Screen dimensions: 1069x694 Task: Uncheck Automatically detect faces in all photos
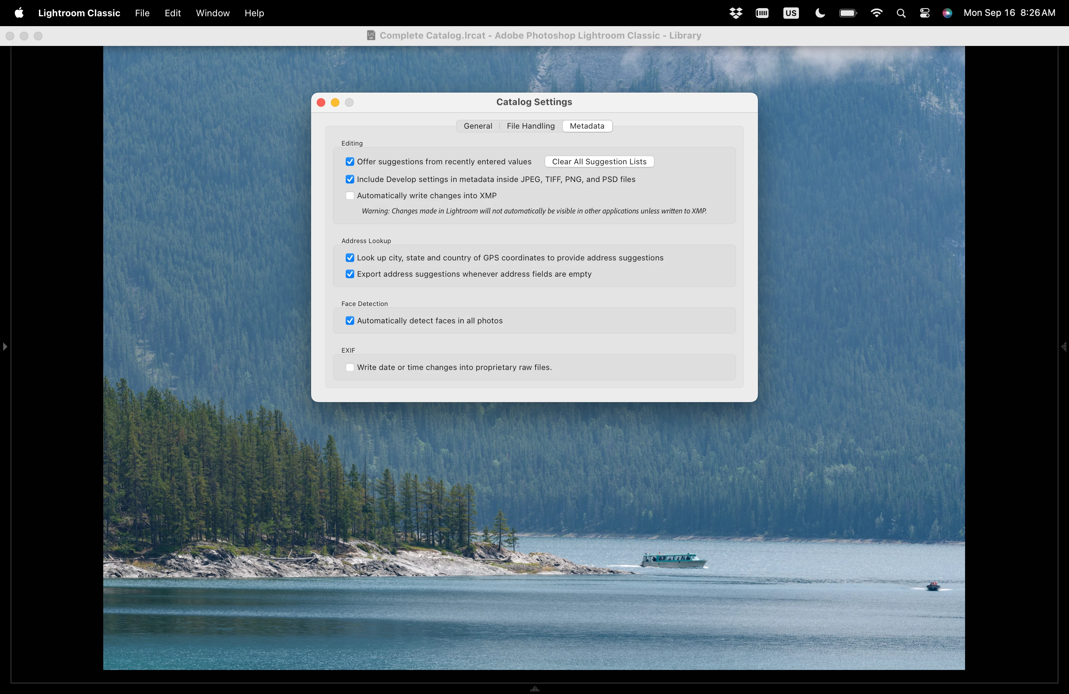(x=350, y=320)
